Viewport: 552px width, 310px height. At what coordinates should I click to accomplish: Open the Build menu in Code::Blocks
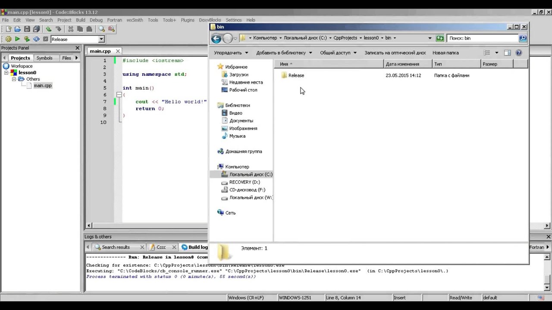tap(81, 20)
